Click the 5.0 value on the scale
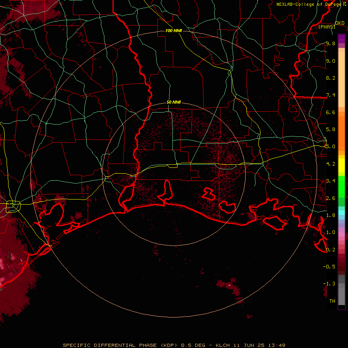Image resolution: width=348 pixels, height=348 pixels. coord(331,147)
